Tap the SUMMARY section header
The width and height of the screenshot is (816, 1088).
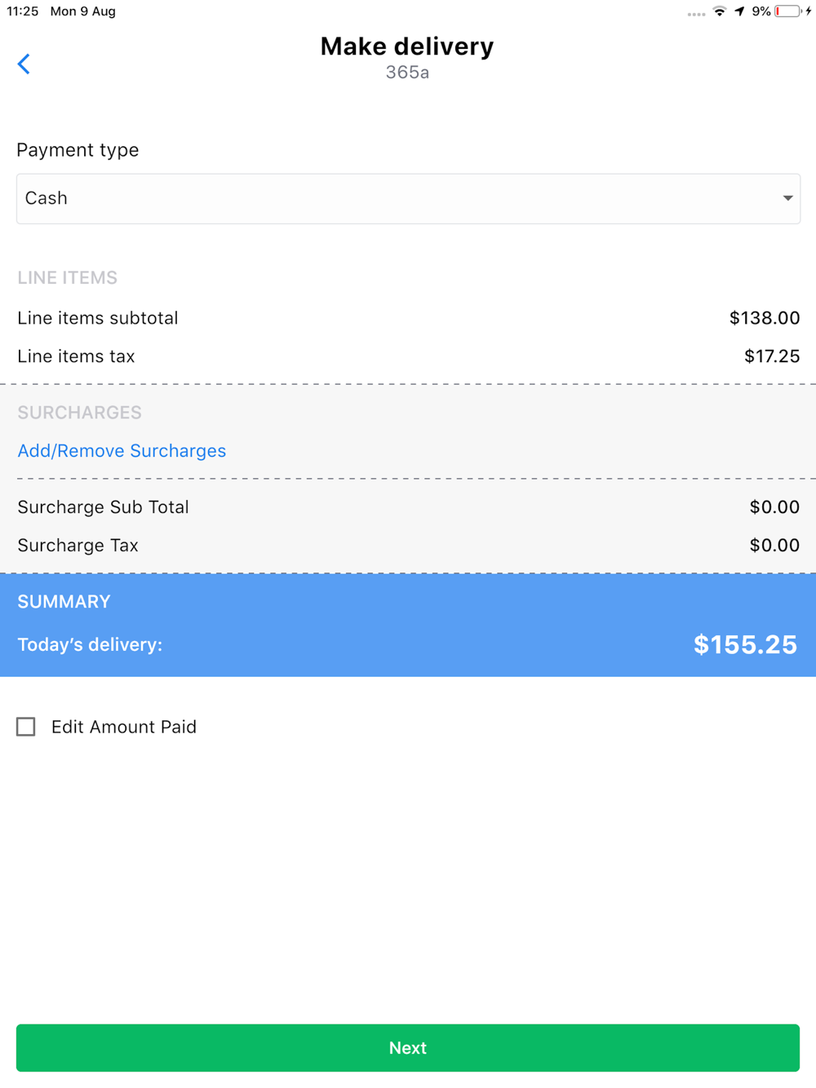click(x=64, y=602)
